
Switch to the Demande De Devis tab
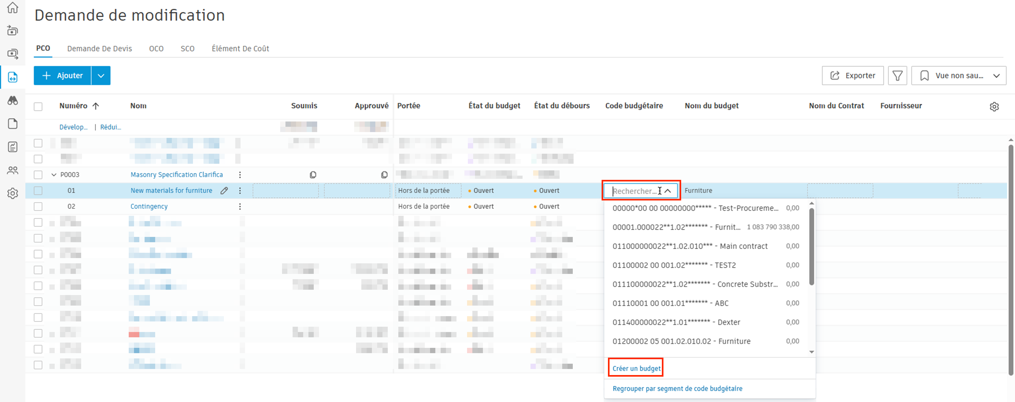pos(99,48)
